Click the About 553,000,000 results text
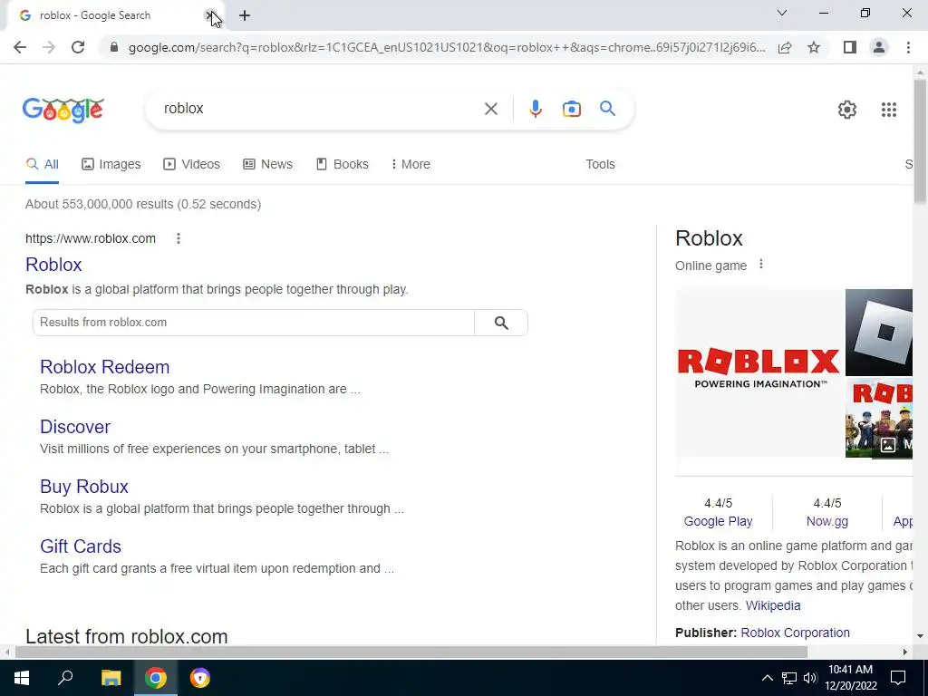 point(143,204)
